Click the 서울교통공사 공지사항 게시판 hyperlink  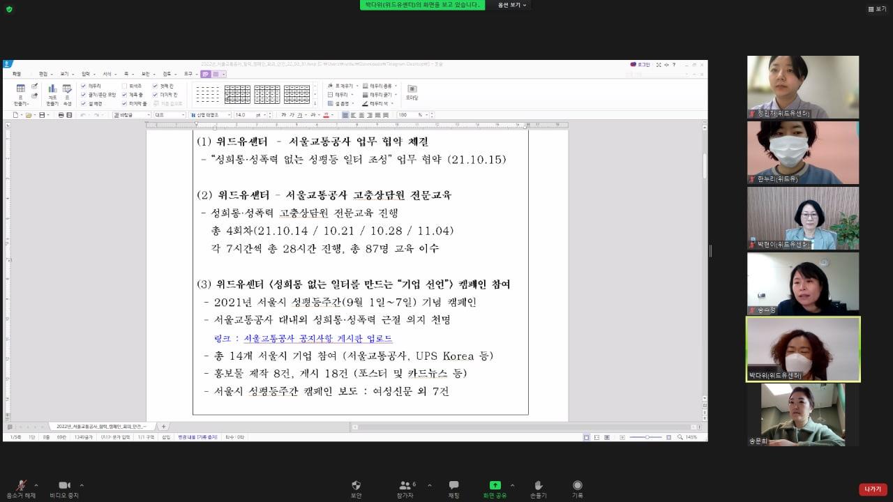pos(317,339)
